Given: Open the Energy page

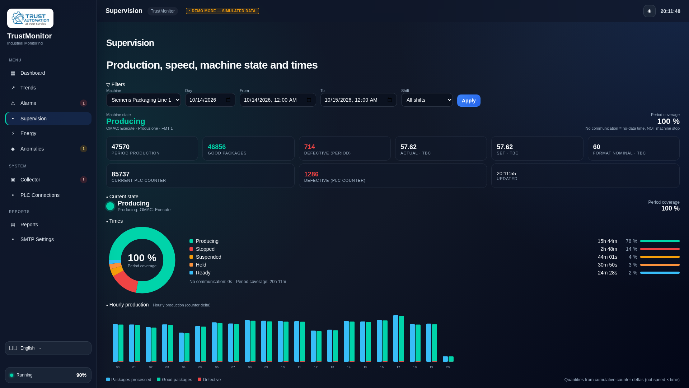Looking at the screenshot, I should (48, 134).
